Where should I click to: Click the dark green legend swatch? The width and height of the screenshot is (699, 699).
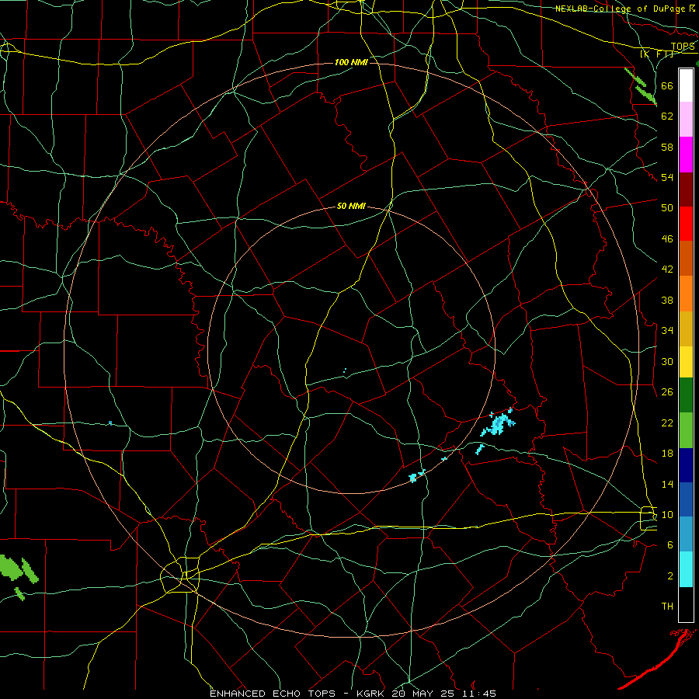click(x=686, y=395)
